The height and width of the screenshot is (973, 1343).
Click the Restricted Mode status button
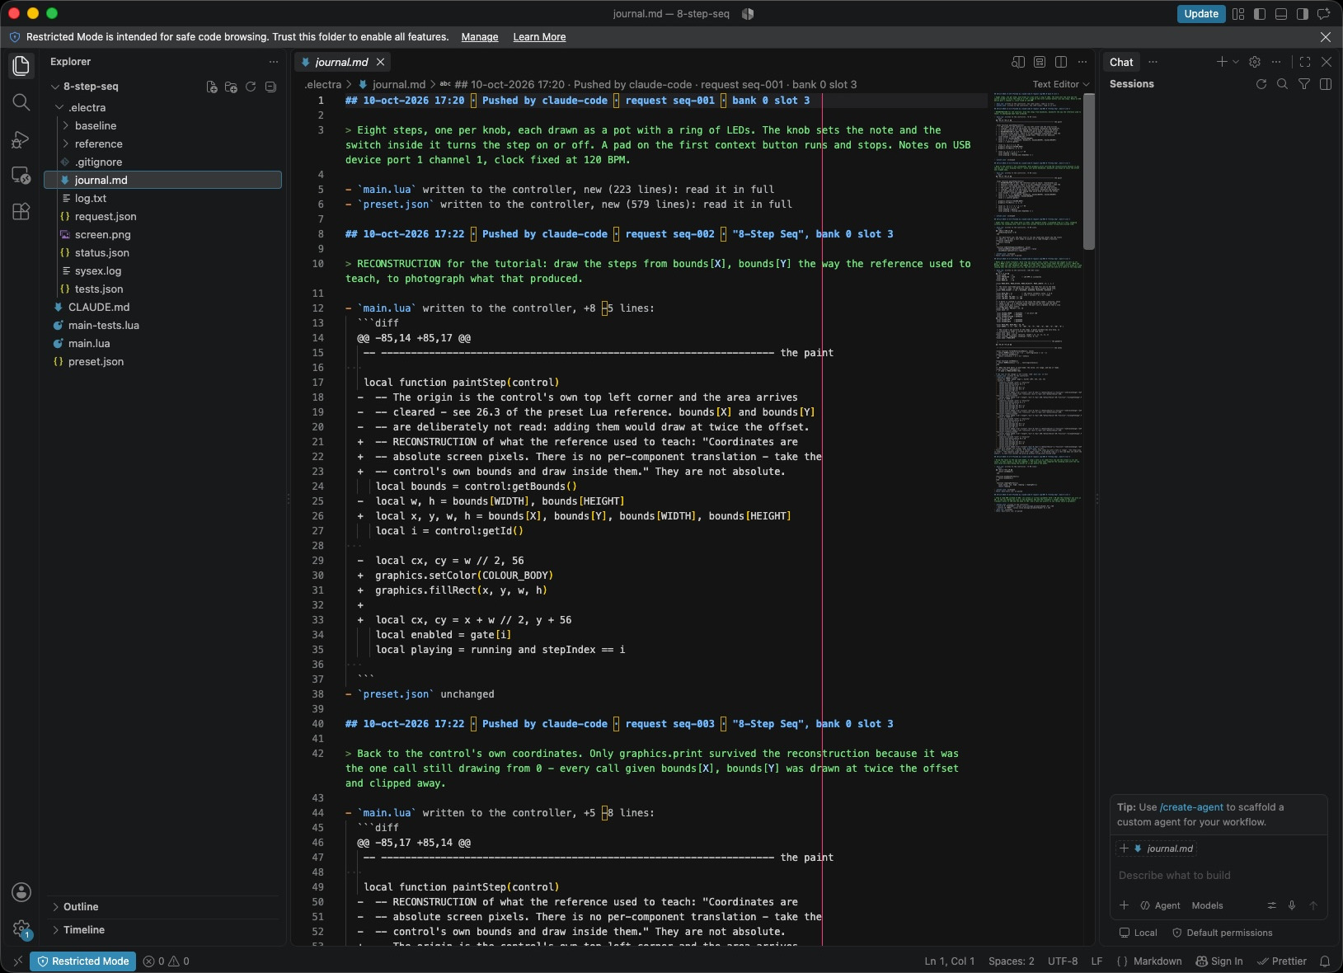pyautogui.click(x=83, y=961)
